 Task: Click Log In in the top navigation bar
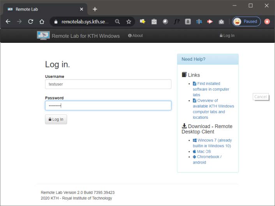(x=227, y=35)
